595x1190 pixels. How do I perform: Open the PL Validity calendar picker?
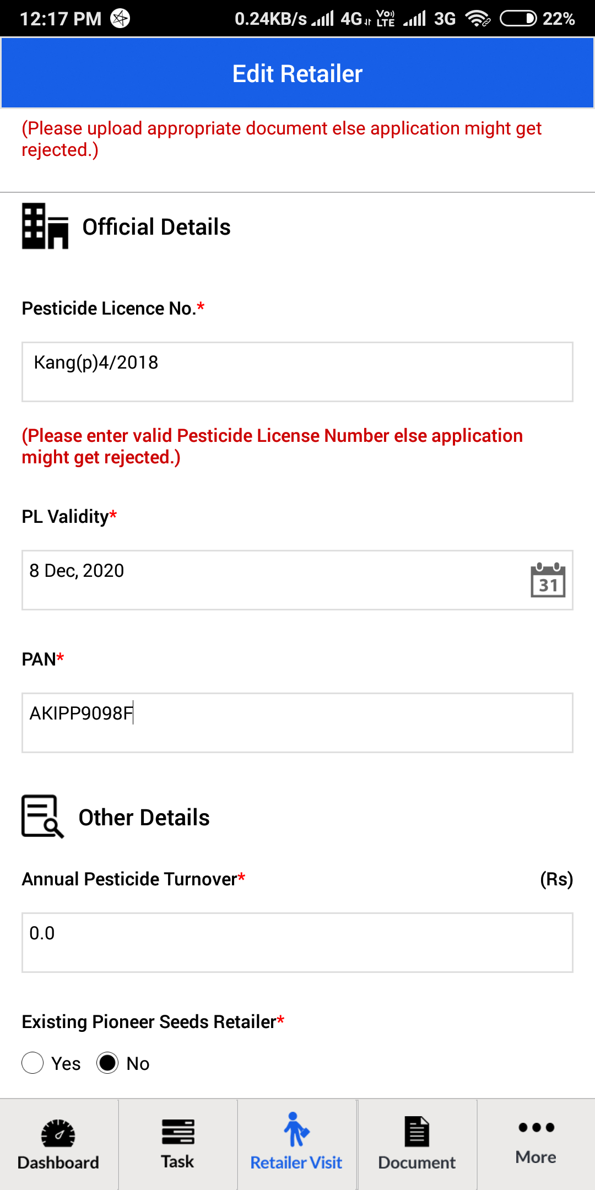pyautogui.click(x=548, y=580)
